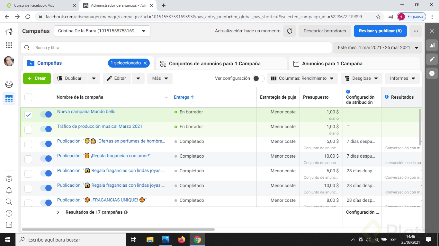
Task: Open the dropdown arrow next to Editar
Action: click(x=138, y=78)
